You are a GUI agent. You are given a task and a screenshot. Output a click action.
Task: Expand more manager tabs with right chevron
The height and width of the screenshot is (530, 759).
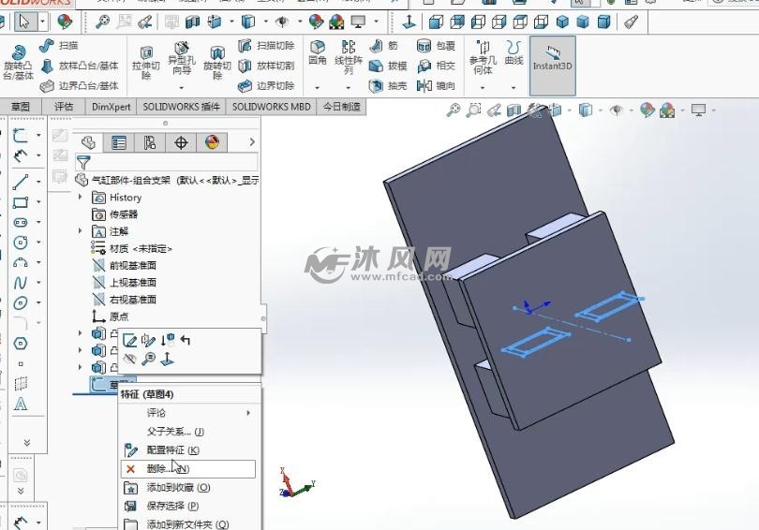(x=252, y=142)
